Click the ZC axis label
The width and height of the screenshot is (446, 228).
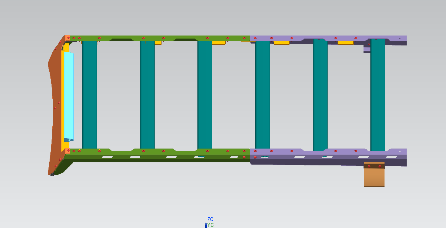(x=210, y=220)
